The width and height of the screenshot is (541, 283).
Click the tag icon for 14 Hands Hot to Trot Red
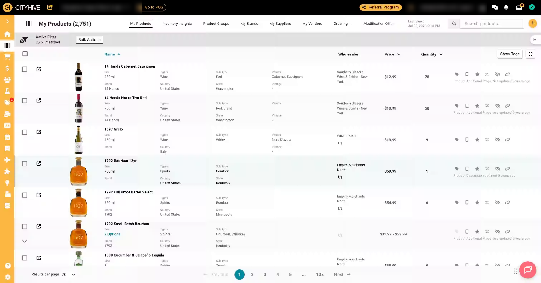[457, 106]
